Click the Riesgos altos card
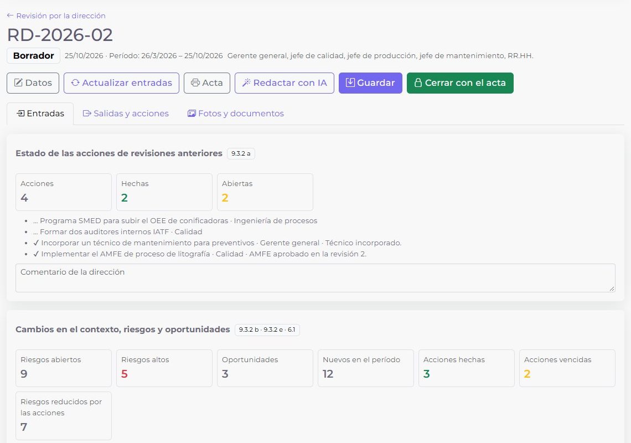Image resolution: width=631 pixels, height=443 pixels. click(164, 368)
